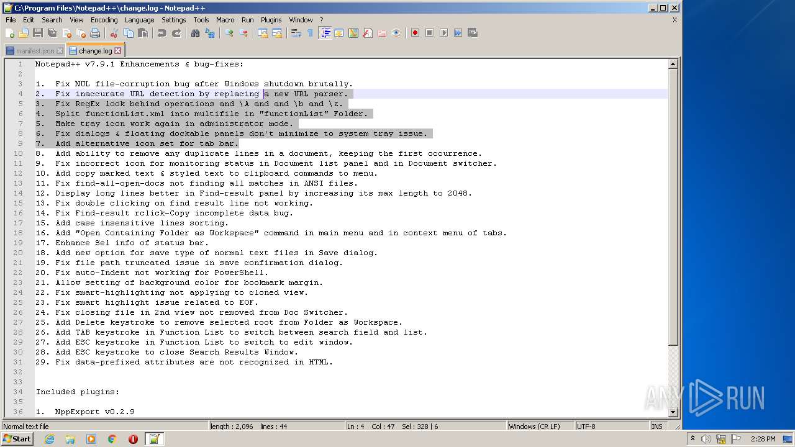Screen dimensions: 795x447
Task: Stop macro recording
Action: point(429,33)
